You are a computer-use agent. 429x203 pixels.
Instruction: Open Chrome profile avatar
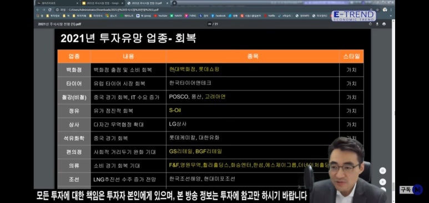click(385, 9)
